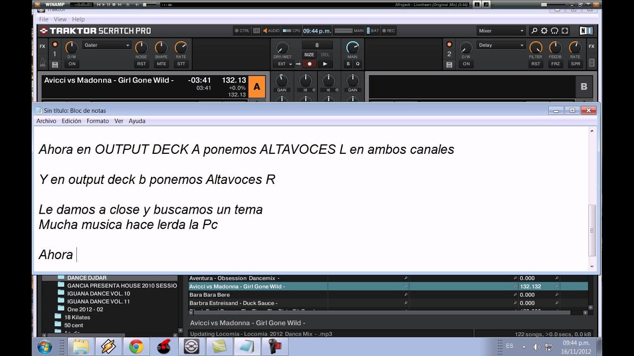Image resolution: width=634 pixels, height=356 pixels.
Task: Click the loop recorder play button
Action: 325,64
